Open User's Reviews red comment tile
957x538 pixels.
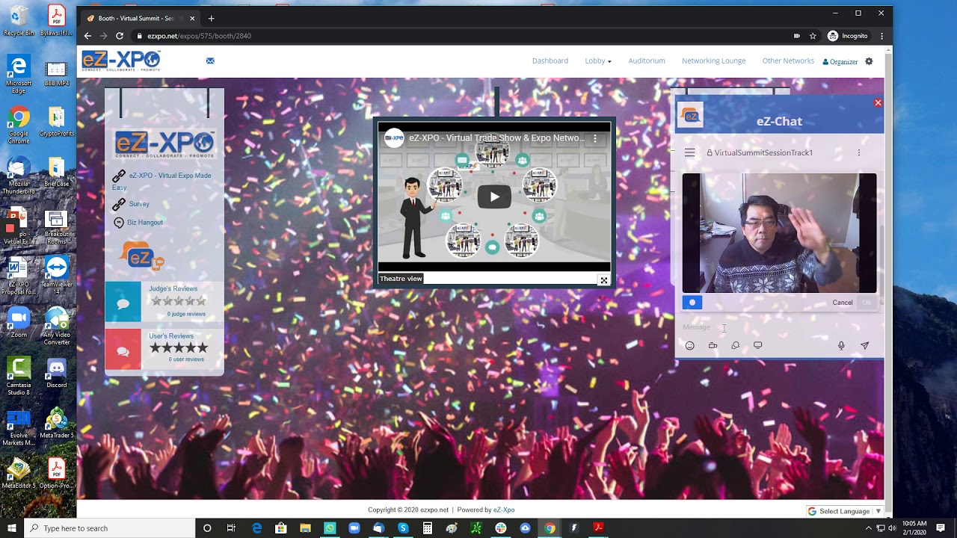click(123, 349)
